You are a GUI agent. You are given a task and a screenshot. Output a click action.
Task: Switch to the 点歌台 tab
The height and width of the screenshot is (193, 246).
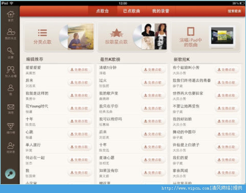point(103,11)
